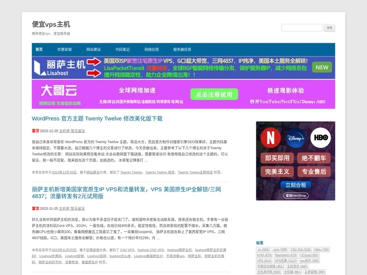
Task: Click the Lisahost促销 tag link
Action: (x=74, y=256)
